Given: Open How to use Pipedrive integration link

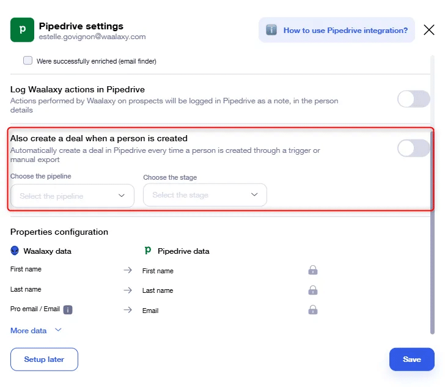Looking at the screenshot, I should pyautogui.click(x=345, y=31).
